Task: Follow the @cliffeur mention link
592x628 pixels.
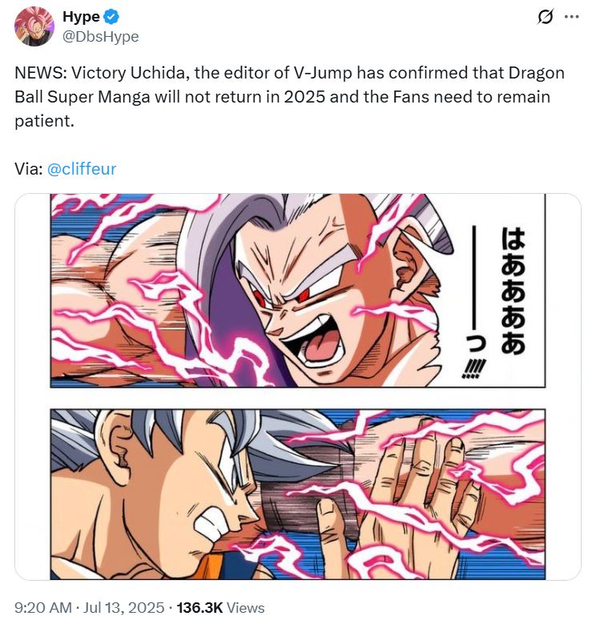Action: click(82, 168)
